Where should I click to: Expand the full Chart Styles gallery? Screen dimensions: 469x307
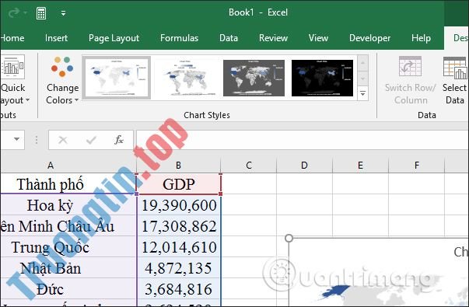pyautogui.click(x=362, y=94)
